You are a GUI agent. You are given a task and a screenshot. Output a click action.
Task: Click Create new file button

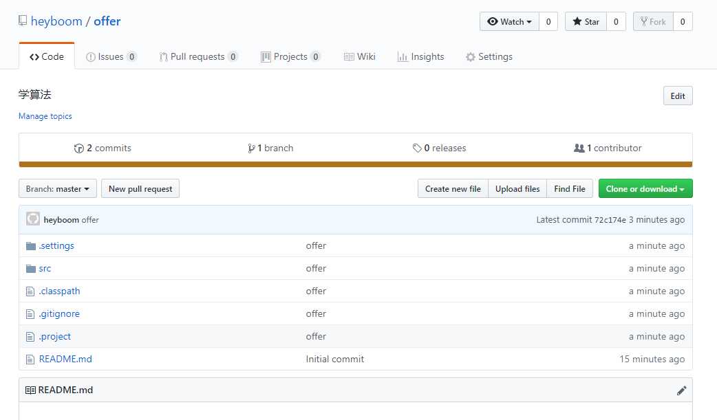(453, 189)
